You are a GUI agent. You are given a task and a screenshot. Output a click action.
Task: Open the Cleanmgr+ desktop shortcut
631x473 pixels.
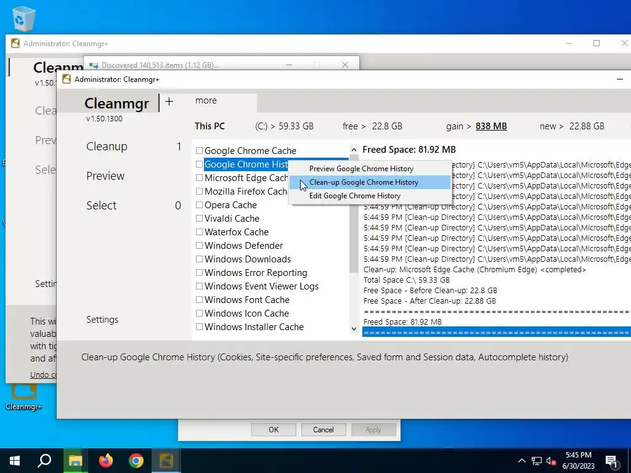tap(23, 396)
